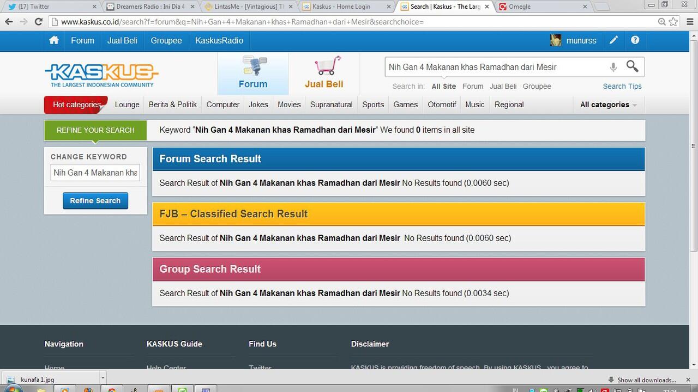698x392 pixels.
Task: Focus the Change Keyword input field
Action: point(95,173)
